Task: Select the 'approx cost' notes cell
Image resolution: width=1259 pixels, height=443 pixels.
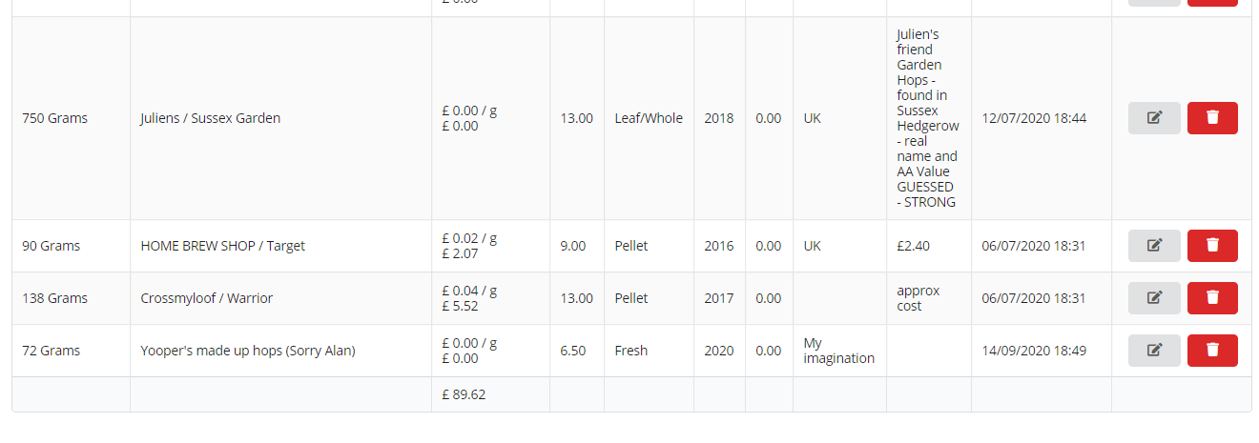Action: [x=928, y=298]
